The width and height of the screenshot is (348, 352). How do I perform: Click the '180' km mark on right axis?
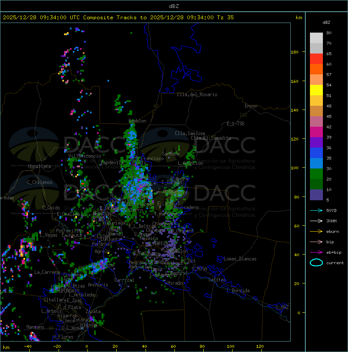point(294,52)
